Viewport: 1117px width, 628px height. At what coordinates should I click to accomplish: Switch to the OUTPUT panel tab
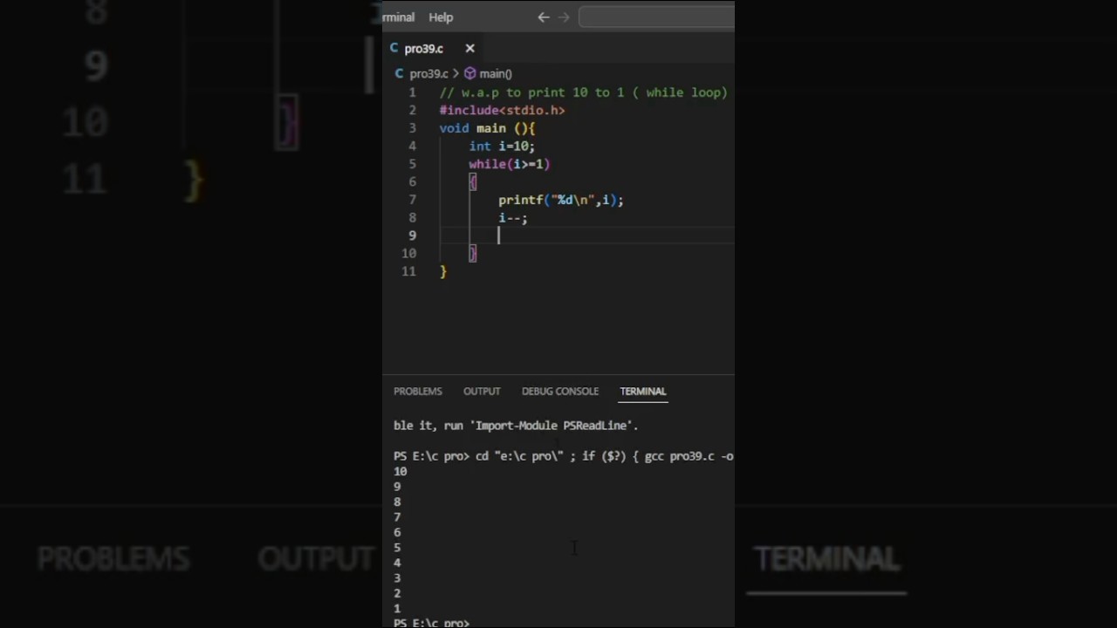click(x=482, y=392)
